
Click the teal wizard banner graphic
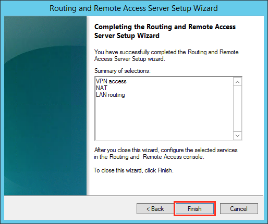pos(45,106)
